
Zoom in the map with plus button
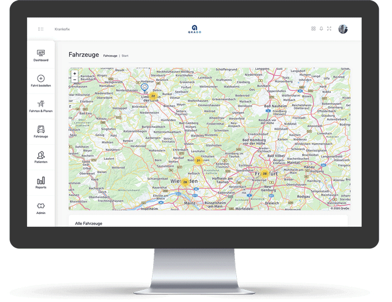[75, 74]
